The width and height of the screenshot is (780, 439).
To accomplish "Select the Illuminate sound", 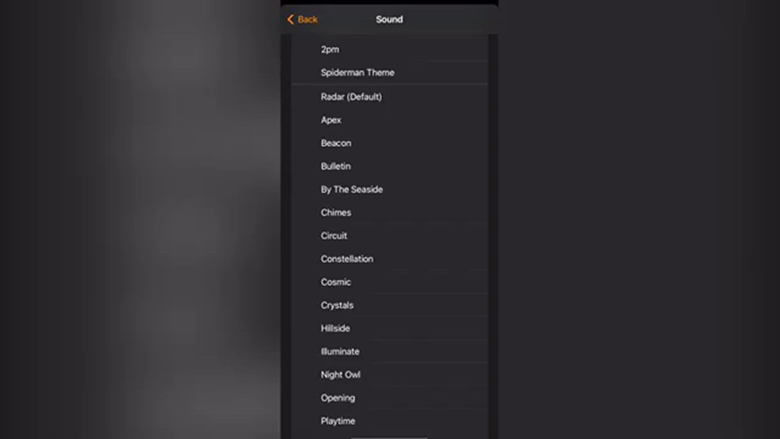I will [389, 352].
